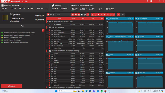This screenshot has width=165, height=93.
Task: Click the Auto mode label bar
Action: 22,26
